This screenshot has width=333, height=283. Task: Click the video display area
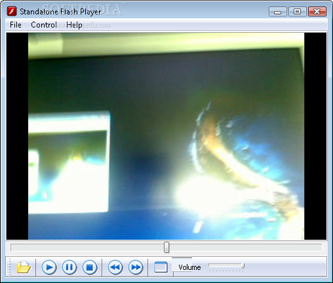pos(166,136)
